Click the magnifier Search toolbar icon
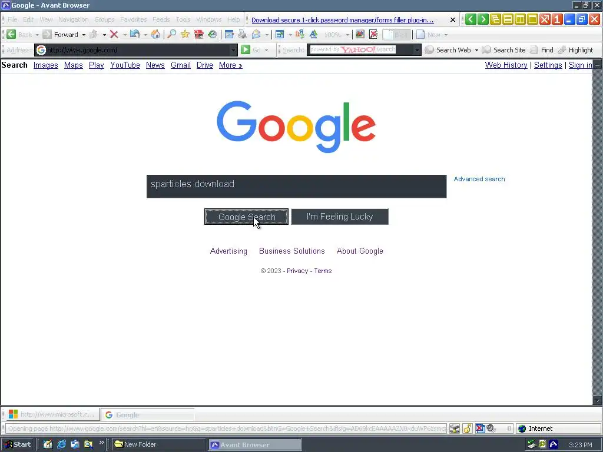603x452 pixels. (x=171, y=35)
